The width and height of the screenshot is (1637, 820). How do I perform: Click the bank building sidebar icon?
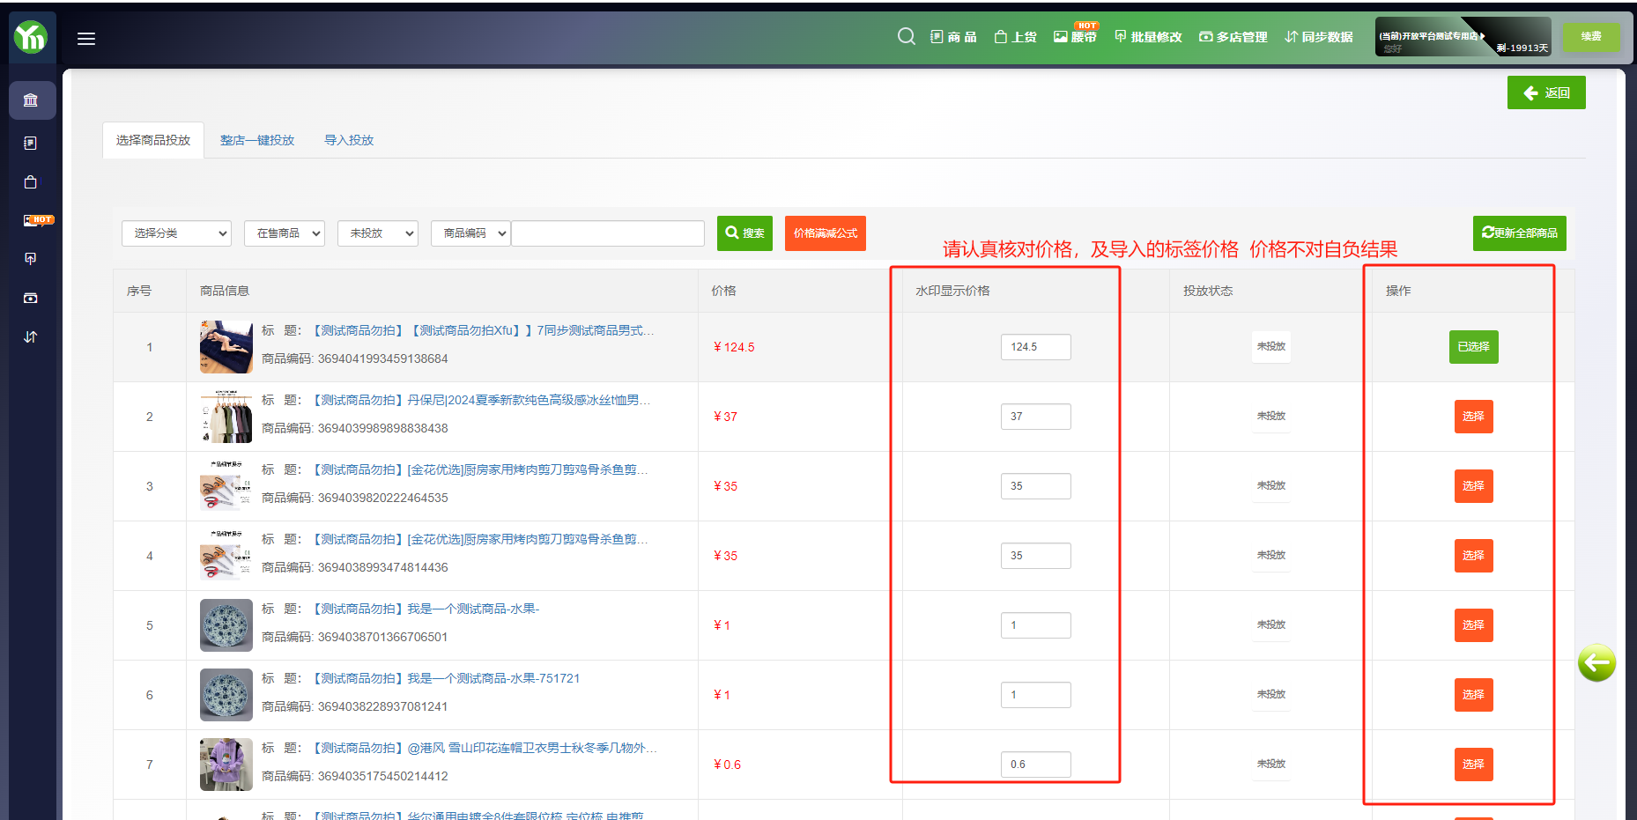(31, 100)
